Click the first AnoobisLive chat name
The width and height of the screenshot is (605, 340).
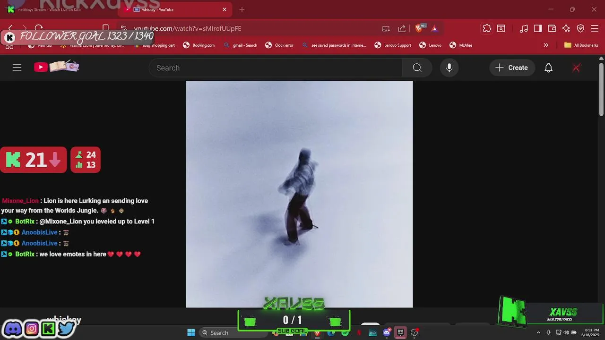[39, 232]
